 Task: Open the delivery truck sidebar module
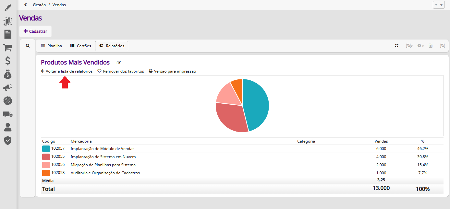[x=7, y=114]
